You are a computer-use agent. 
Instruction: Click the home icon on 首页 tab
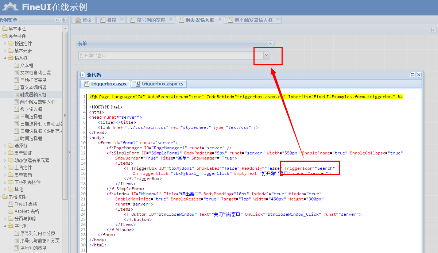click(78, 20)
